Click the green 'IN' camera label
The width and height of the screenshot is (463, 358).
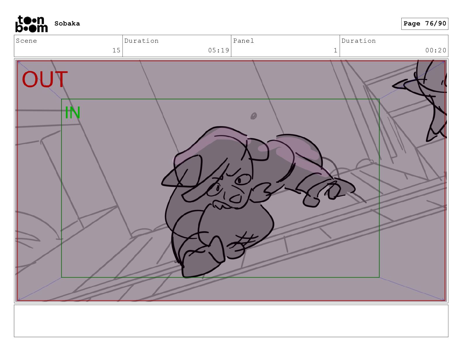pos(72,113)
